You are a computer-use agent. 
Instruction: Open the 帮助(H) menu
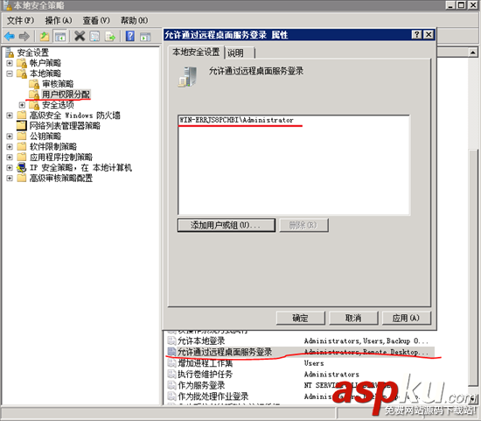click(x=134, y=21)
